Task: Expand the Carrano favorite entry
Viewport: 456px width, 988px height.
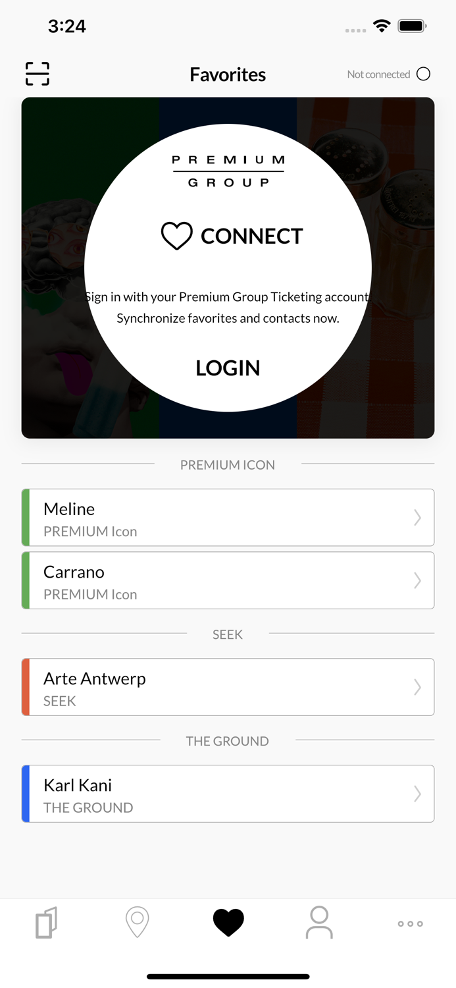Action: click(x=228, y=580)
